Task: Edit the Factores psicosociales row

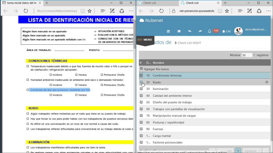Action: tap(141, 142)
